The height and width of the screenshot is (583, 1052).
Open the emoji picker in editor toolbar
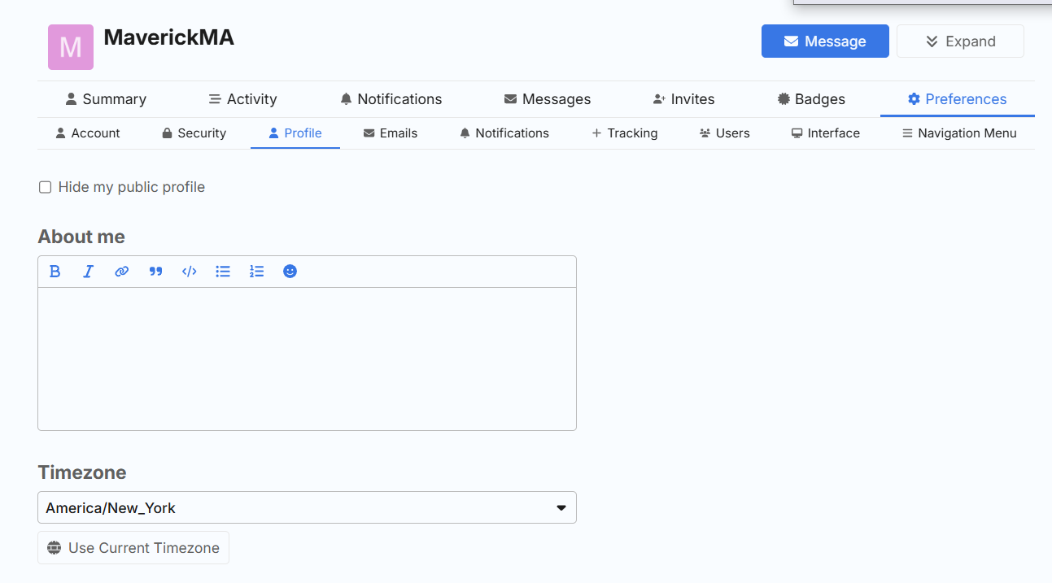point(290,272)
